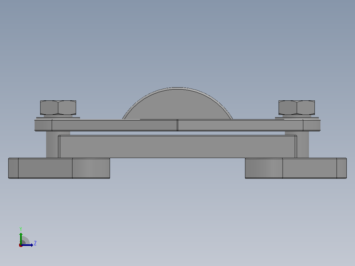
Task: Select the left cylindrical spacer under the top plate
Action: point(52,145)
